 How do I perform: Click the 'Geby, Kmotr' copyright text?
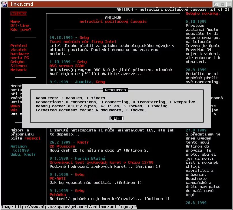click(x=23, y=154)
